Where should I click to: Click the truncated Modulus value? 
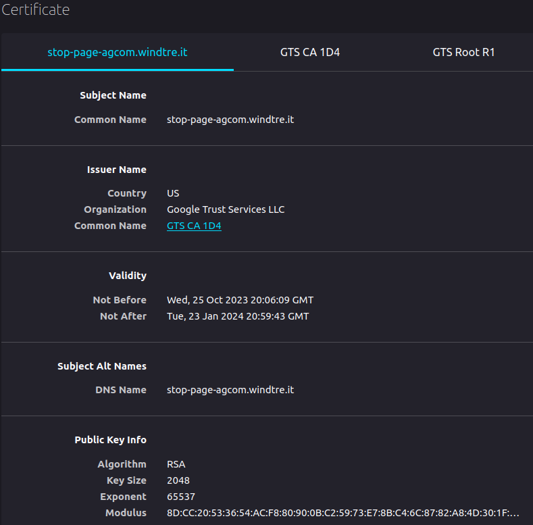click(x=342, y=513)
